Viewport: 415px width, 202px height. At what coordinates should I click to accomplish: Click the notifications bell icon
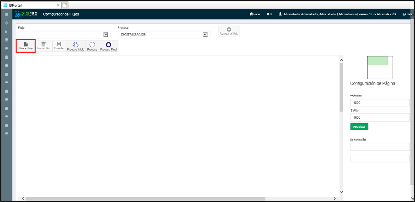coord(269,14)
